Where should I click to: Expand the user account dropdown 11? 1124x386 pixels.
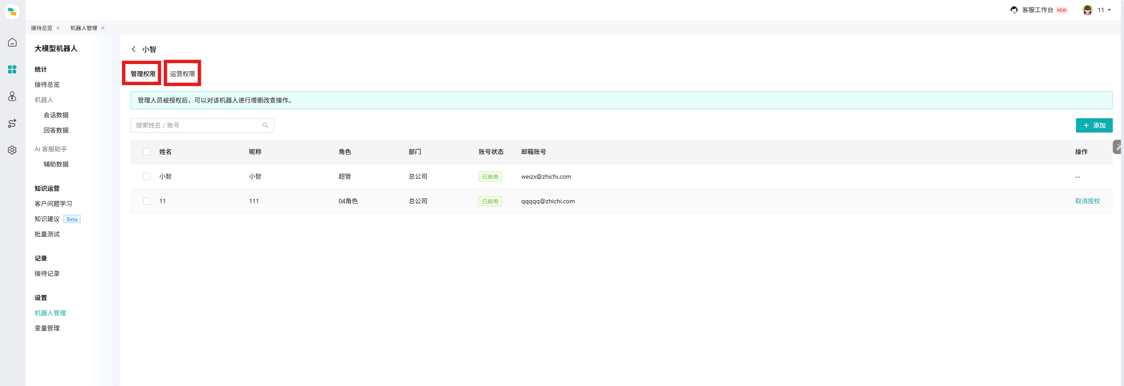[1098, 10]
